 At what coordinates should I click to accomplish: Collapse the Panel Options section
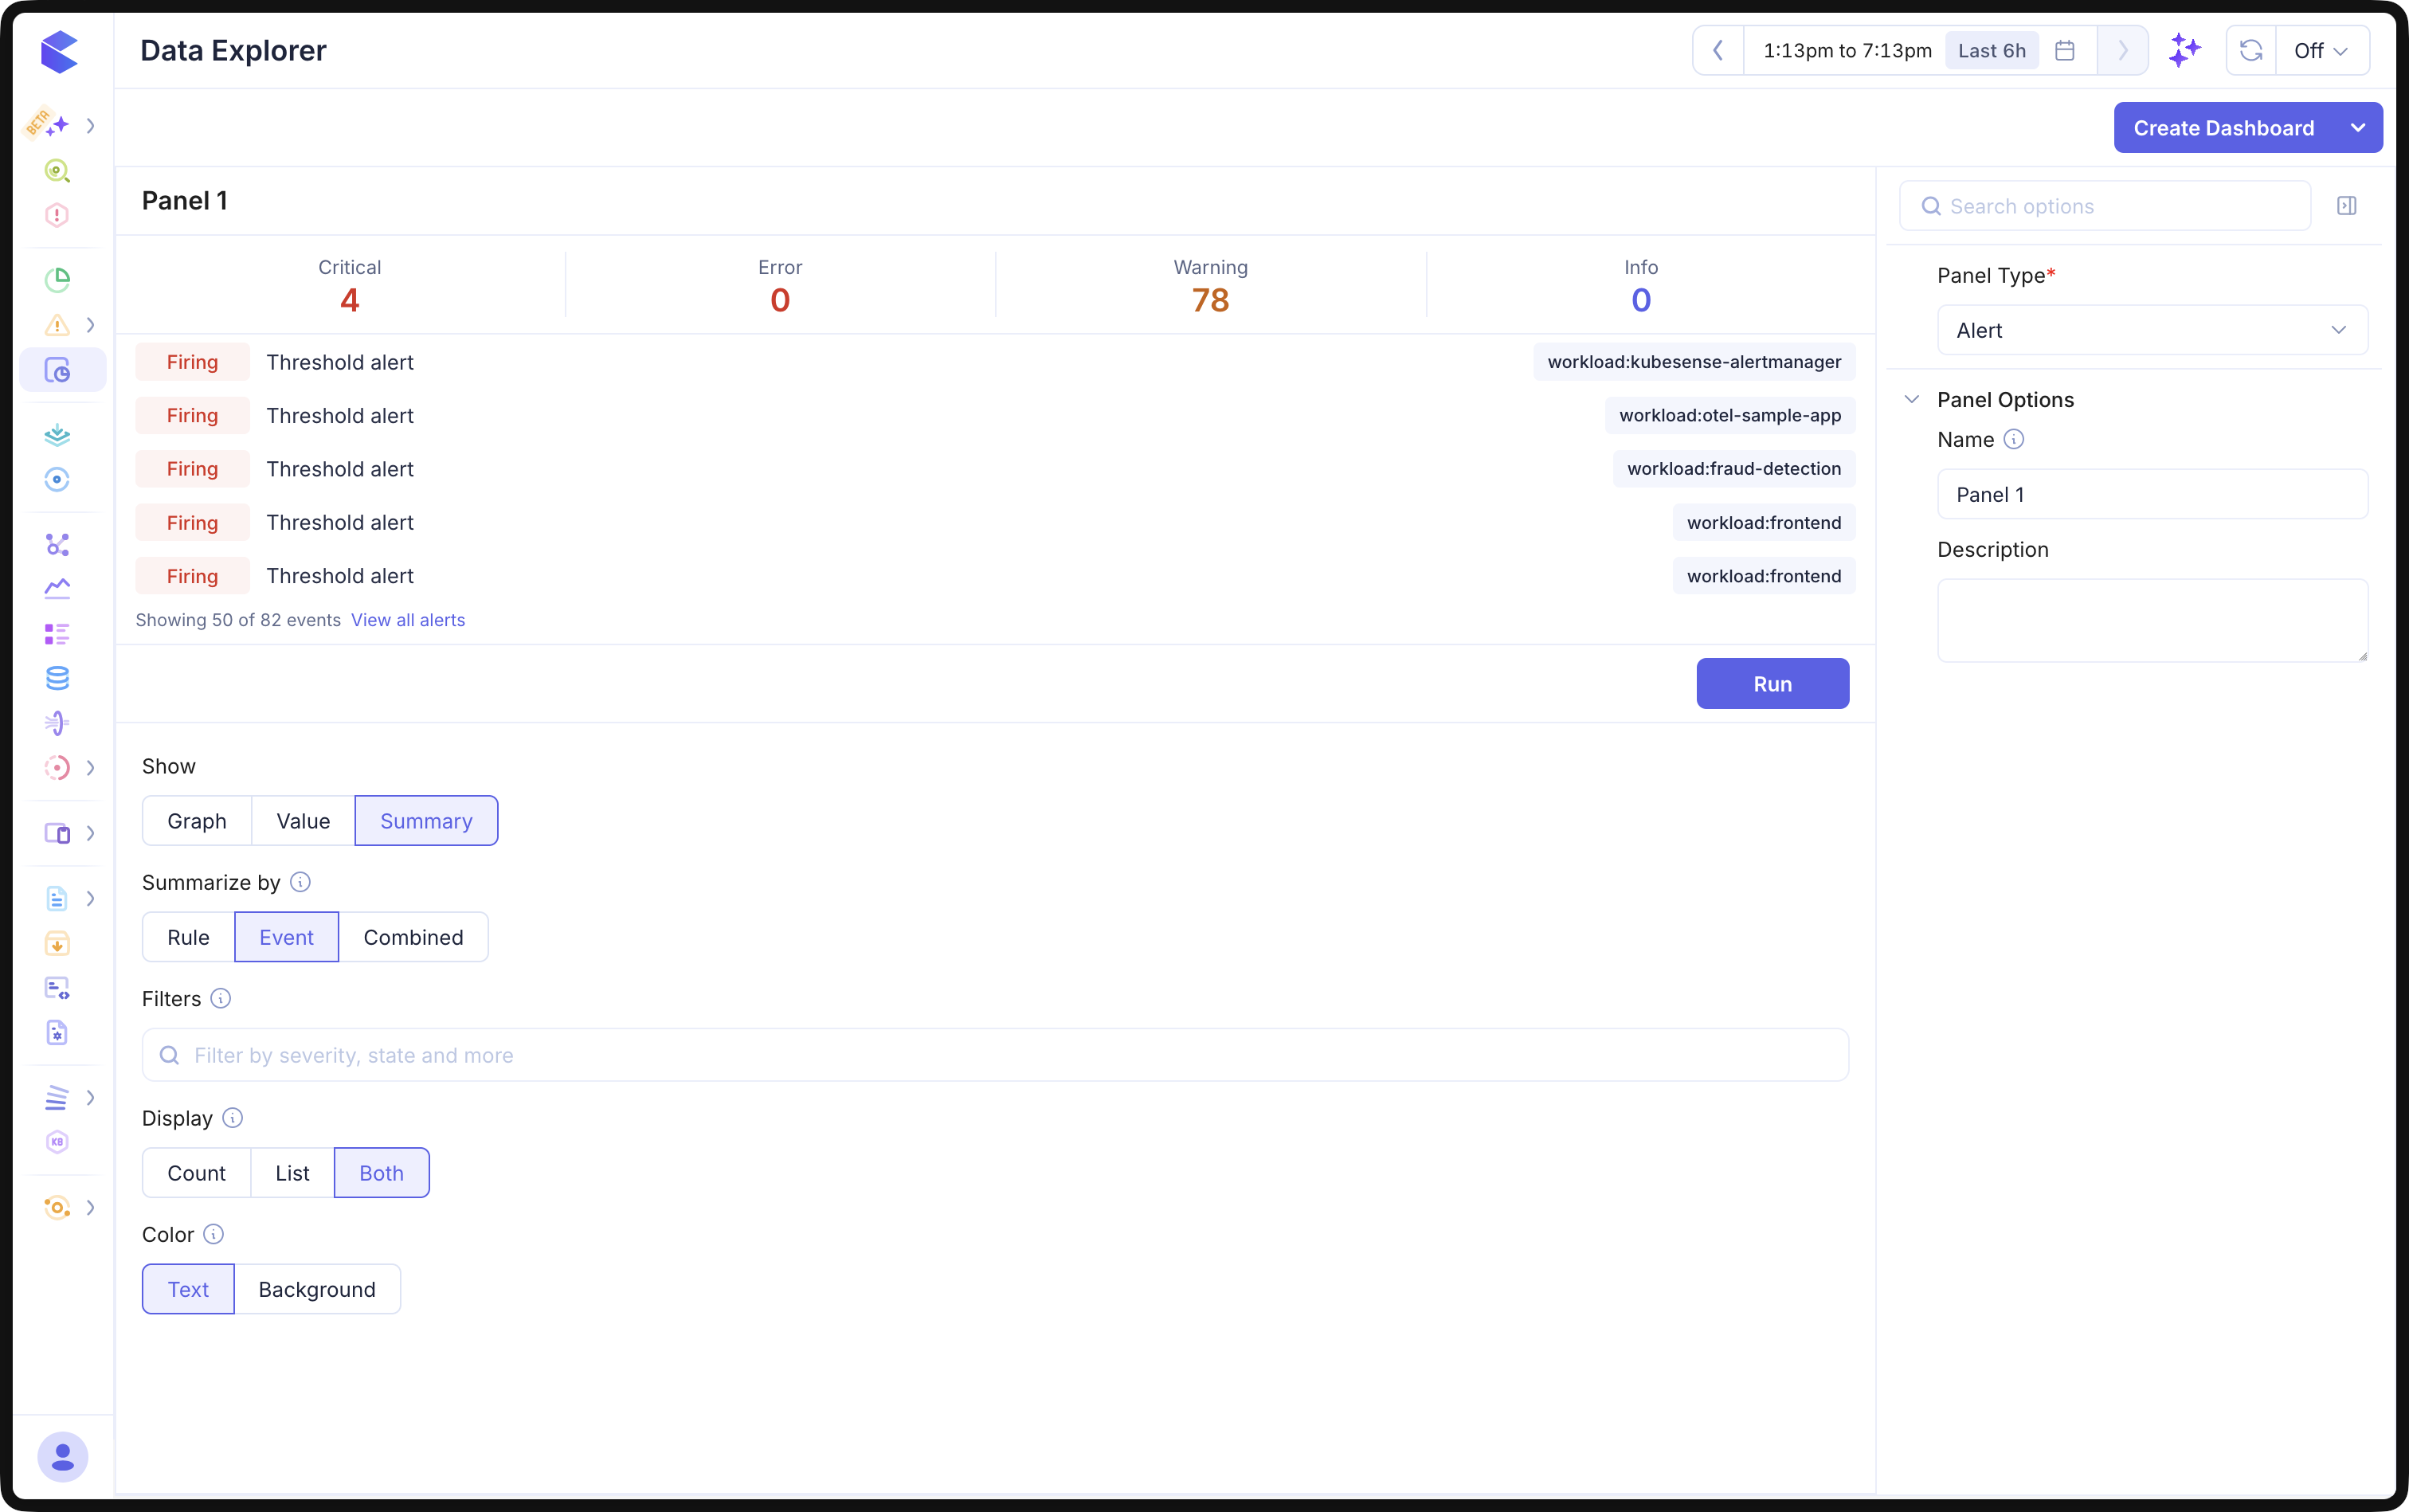click(x=1912, y=399)
